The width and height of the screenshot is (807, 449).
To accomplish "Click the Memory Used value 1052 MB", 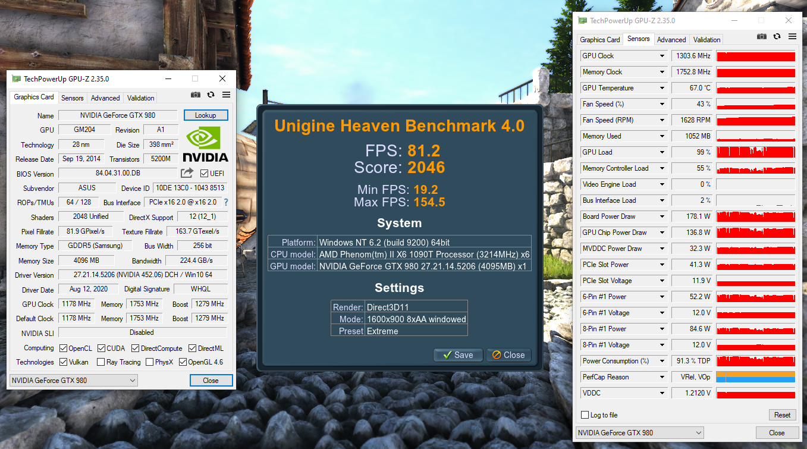I will pos(692,136).
